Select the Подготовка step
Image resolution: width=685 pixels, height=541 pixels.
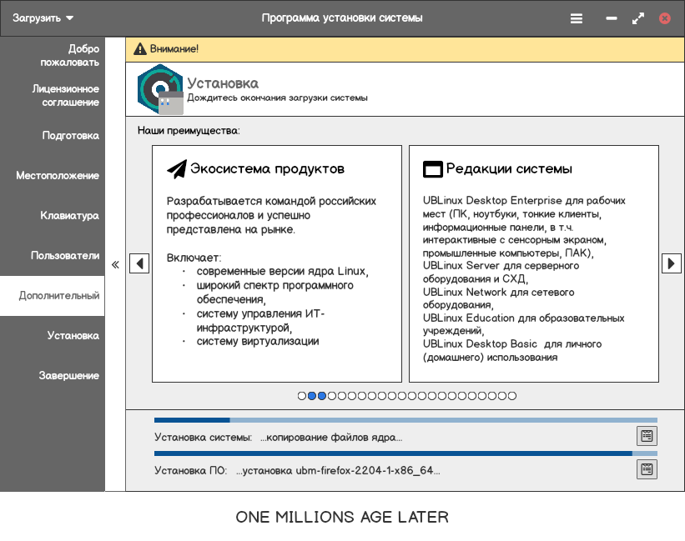pyautogui.click(x=53, y=136)
